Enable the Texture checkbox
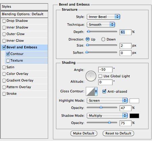 (x=8, y=61)
